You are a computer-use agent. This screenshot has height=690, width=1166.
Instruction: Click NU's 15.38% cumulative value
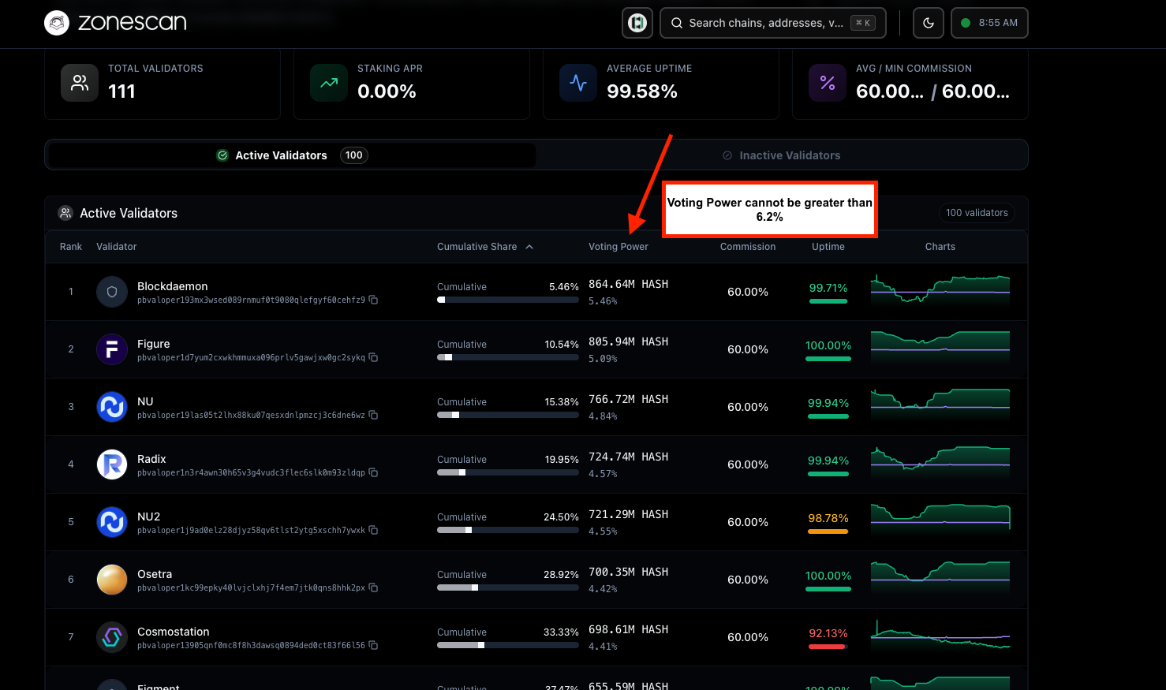click(x=562, y=402)
